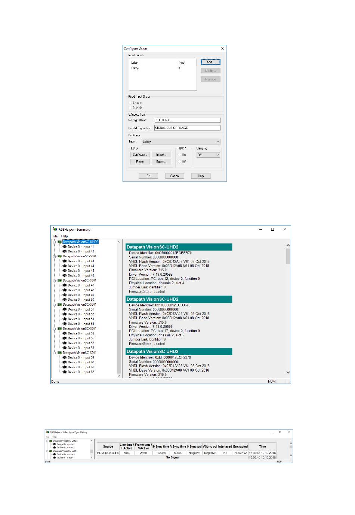Click the Invalid Signal text field
Image resolution: width=355 pixels, height=515 pixels.
(x=188, y=128)
